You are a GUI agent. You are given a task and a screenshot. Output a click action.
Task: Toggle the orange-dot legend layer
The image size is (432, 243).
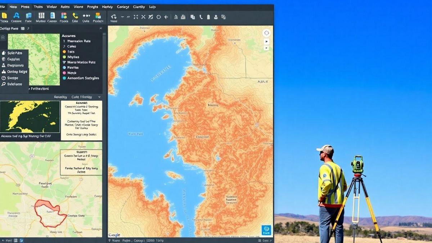(x=64, y=51)
